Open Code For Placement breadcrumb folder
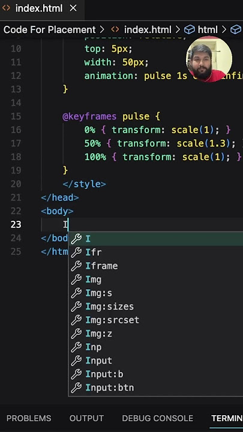Viewport: 243px width, 432px height. pyautogui.click(x=50, y=29)
